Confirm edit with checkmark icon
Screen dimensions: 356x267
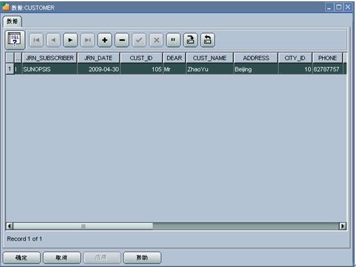coord(139,40)
